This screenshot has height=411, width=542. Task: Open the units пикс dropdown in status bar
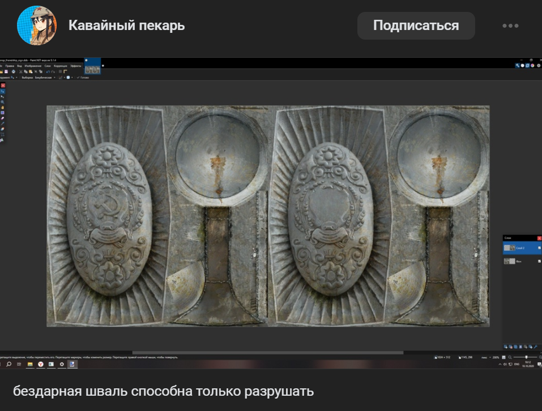[x=486, y=357]
